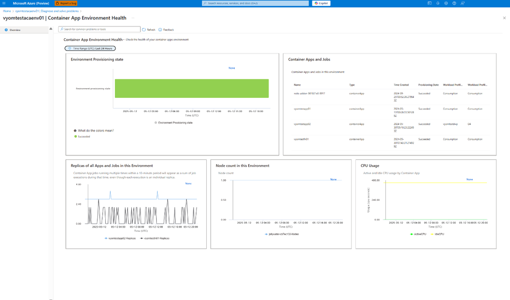Toggle the ActiveCPU legend series
This screenshot has width=510, height=300.
(x=418, y=234)
